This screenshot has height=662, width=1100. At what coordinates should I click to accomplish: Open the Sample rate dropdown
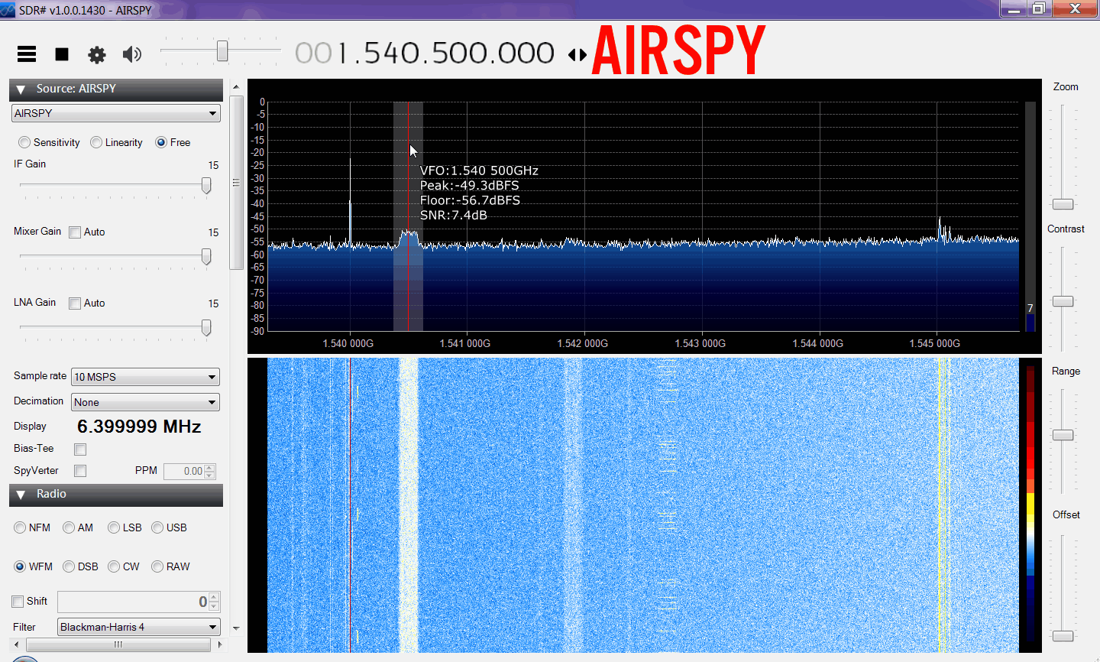[x=145, y=377]
